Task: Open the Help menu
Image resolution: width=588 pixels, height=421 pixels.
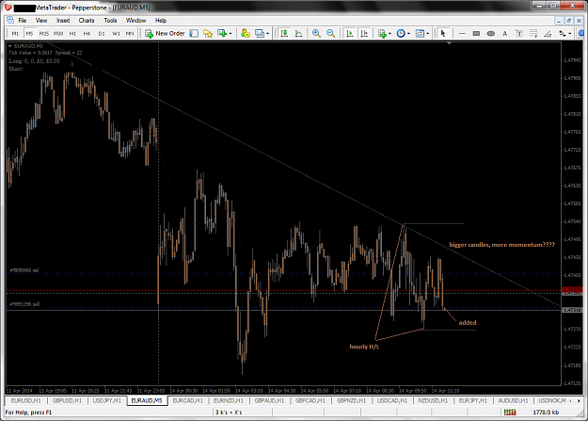Action: point(161,21)
